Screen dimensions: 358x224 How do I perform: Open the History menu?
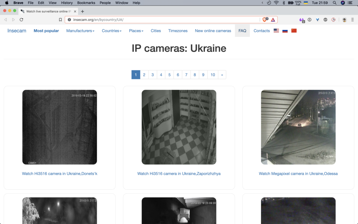point(67,3)
